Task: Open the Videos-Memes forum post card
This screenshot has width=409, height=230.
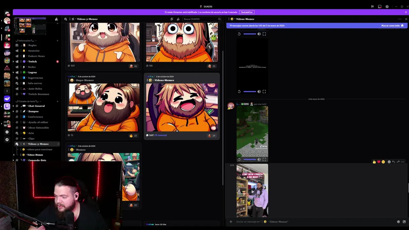Action: point(182,107)
